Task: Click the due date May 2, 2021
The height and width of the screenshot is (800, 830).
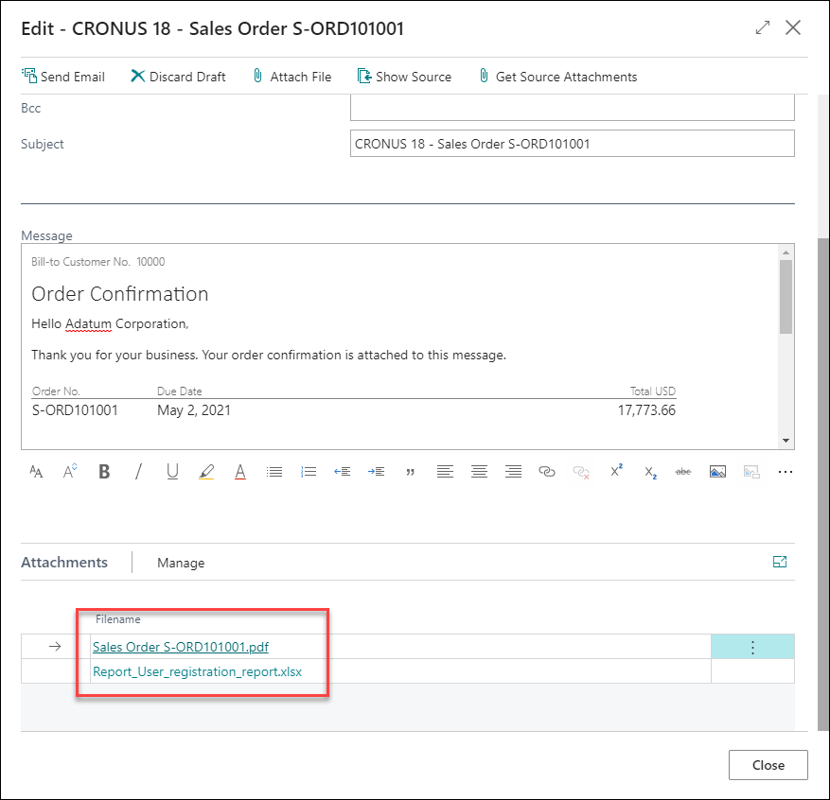Action: tap(194, 410)
